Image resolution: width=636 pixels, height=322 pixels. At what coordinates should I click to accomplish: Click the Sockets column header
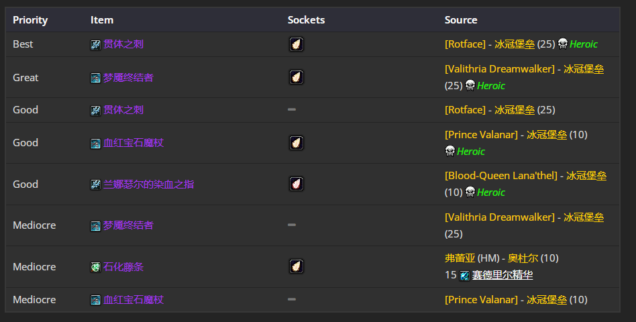click(306, 20)
